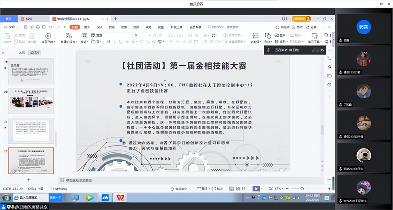The image size is (393, 210).
Task: Switch to the 插入 ribbon tab
Action: tap(87, 27)
